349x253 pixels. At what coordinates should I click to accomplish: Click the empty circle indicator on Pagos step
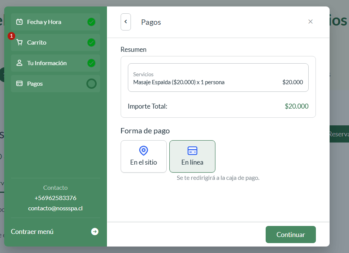[91, 83]
